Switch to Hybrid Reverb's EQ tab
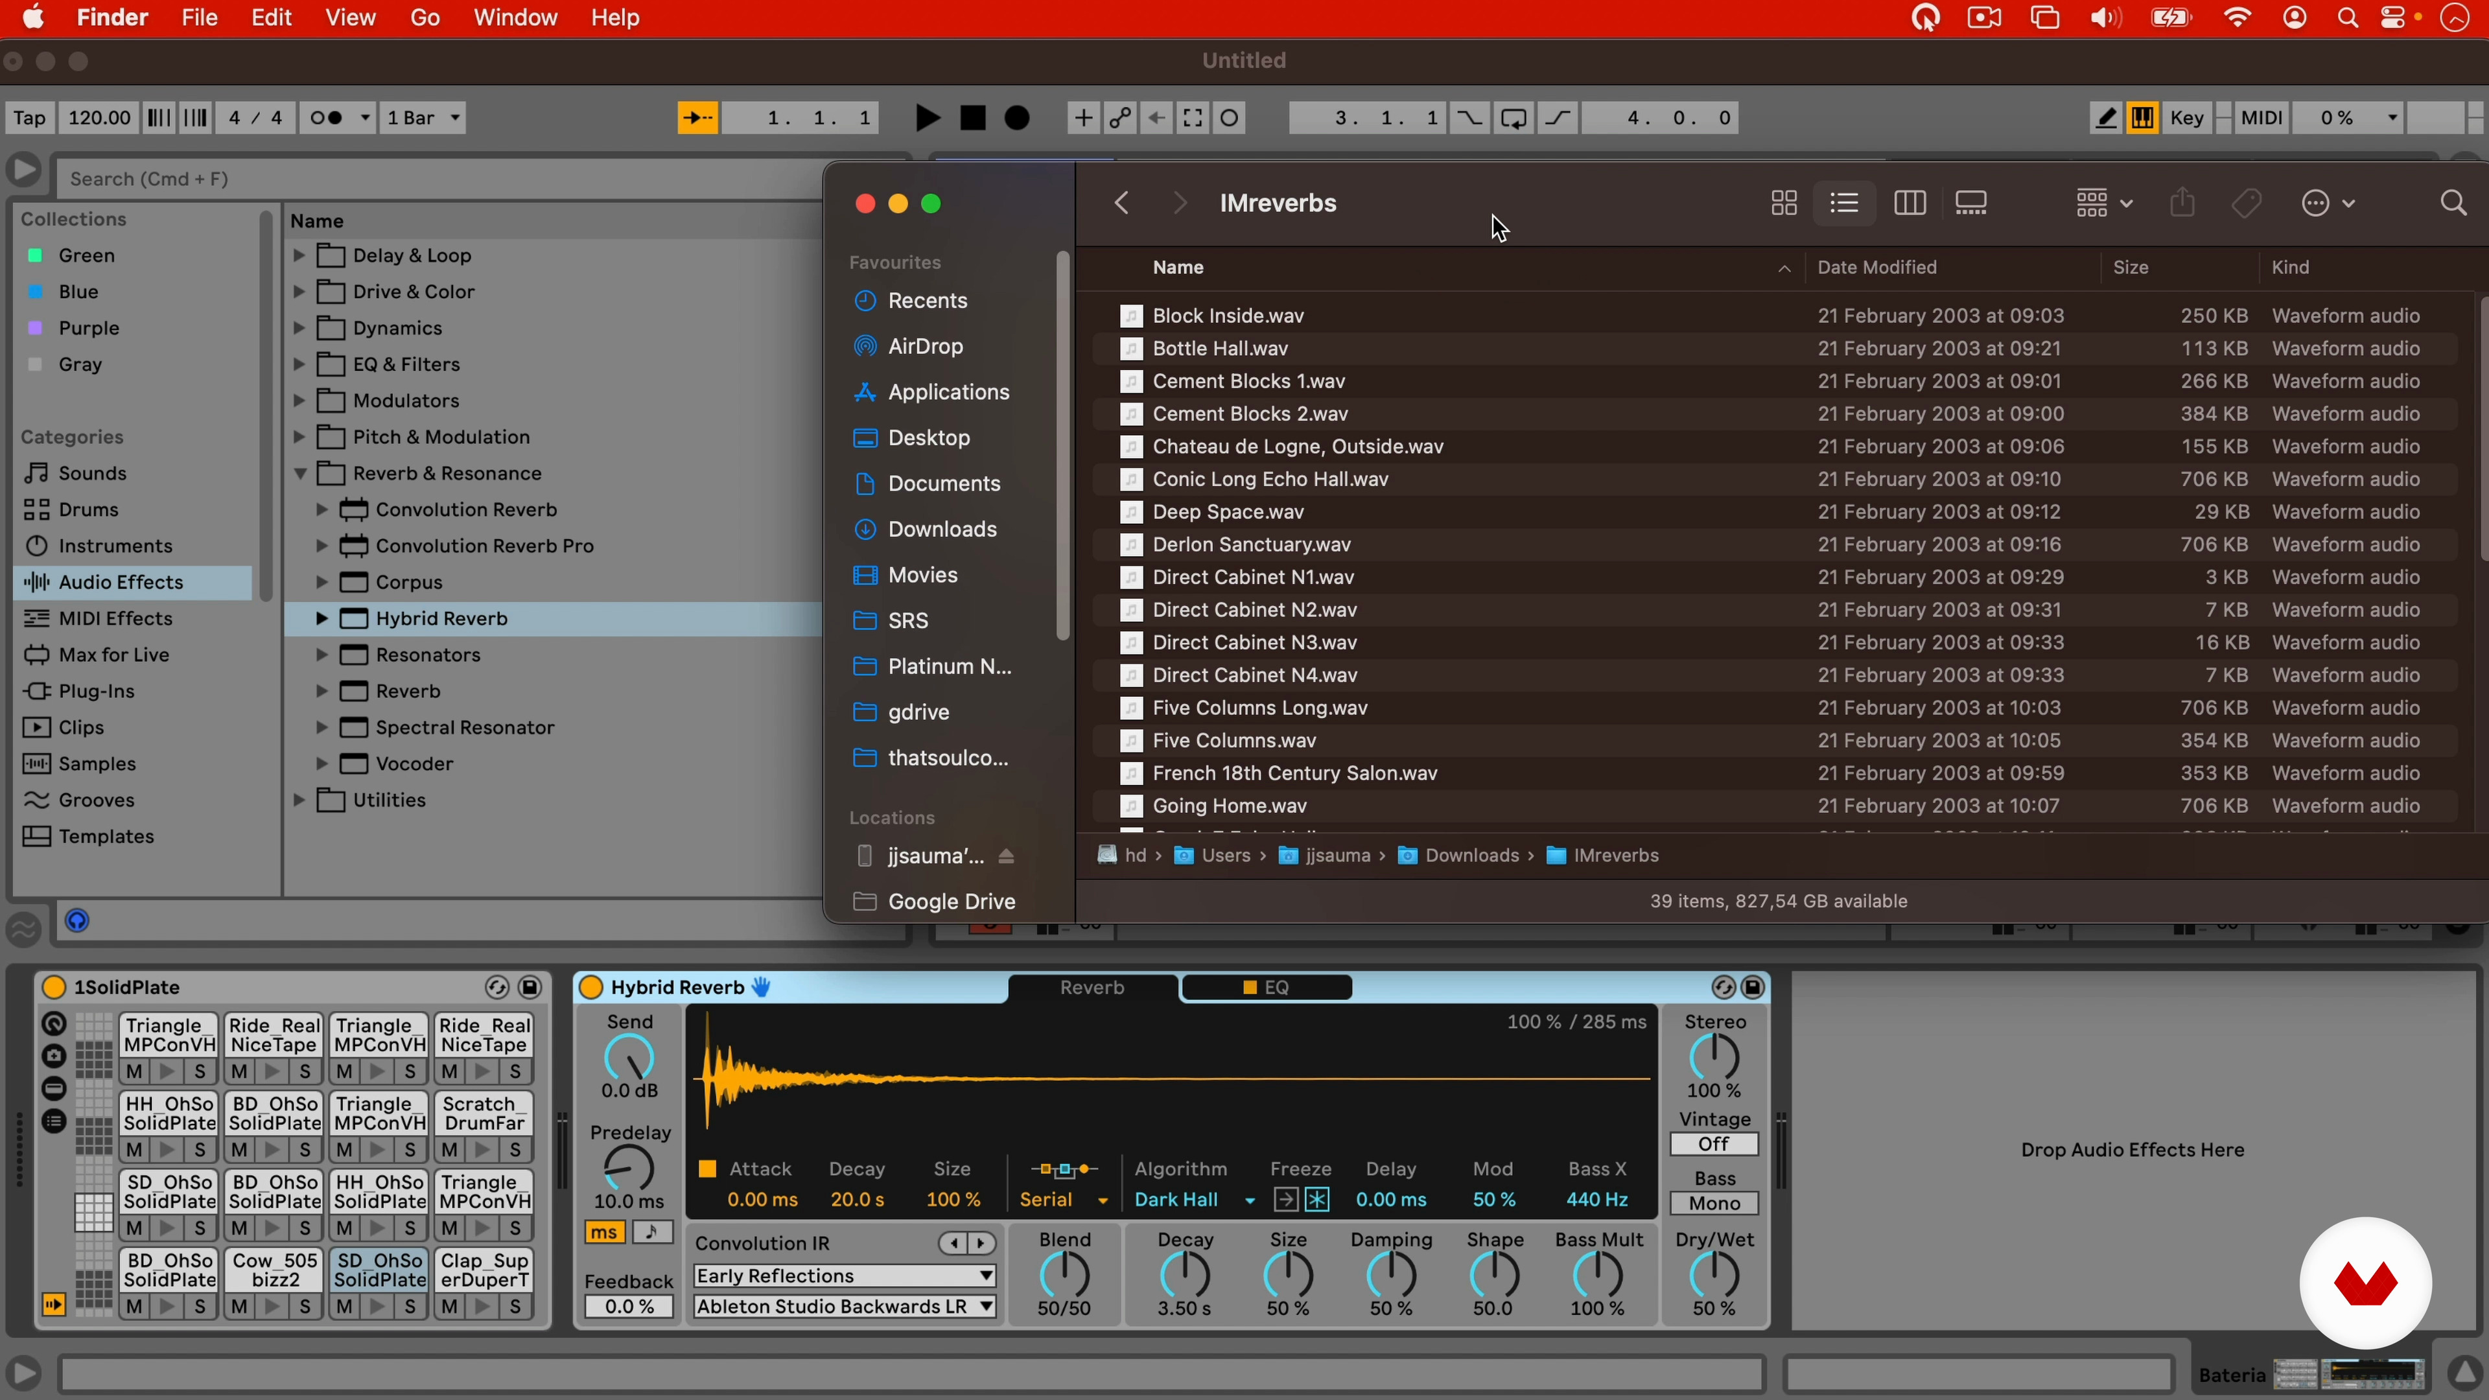The height and width of the screenshot is (1400, 2489). click(1266, 987)
